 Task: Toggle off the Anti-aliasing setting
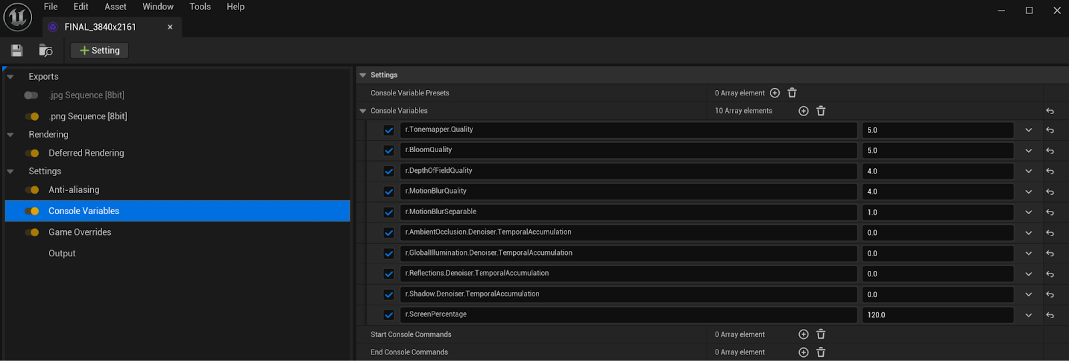click(x=31, y=190)
